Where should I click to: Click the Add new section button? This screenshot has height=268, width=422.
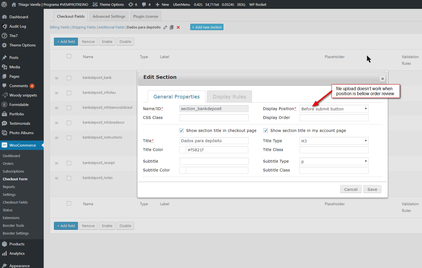tap(207, 27)
